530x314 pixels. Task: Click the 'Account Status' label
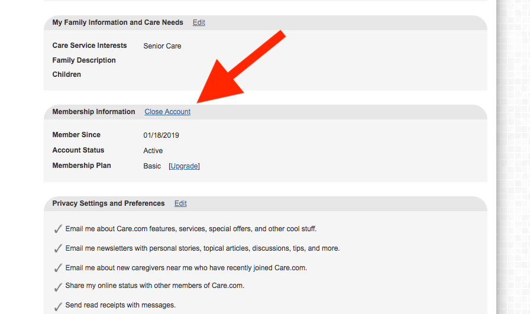coord(78,150)
